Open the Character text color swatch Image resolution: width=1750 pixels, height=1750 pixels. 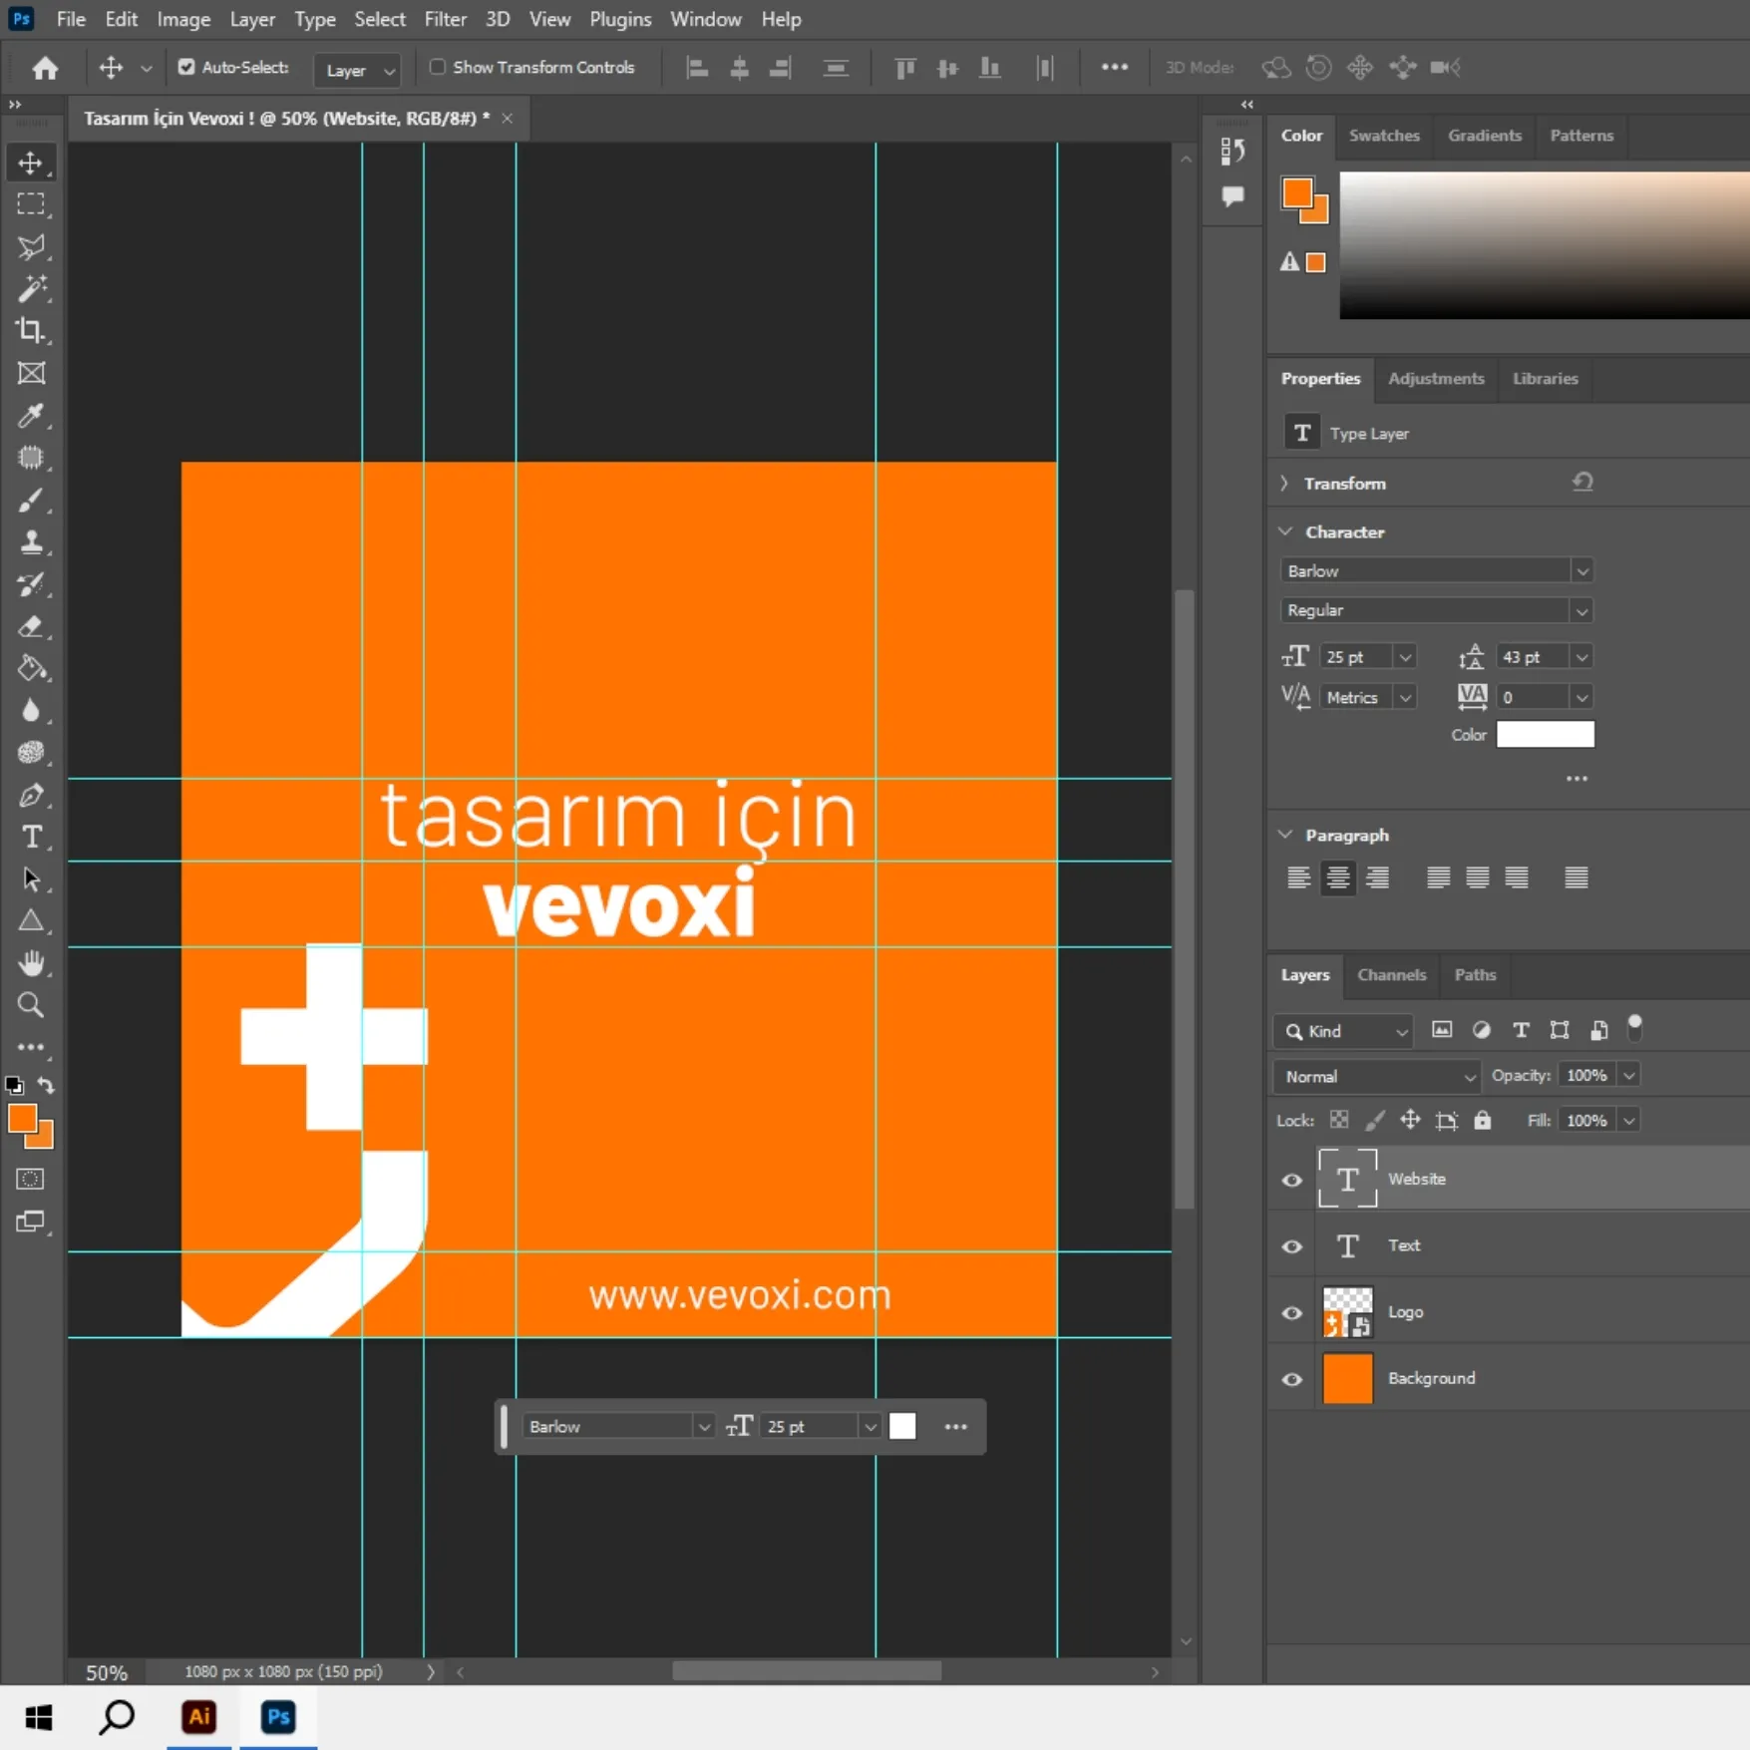pos(1544,734)
